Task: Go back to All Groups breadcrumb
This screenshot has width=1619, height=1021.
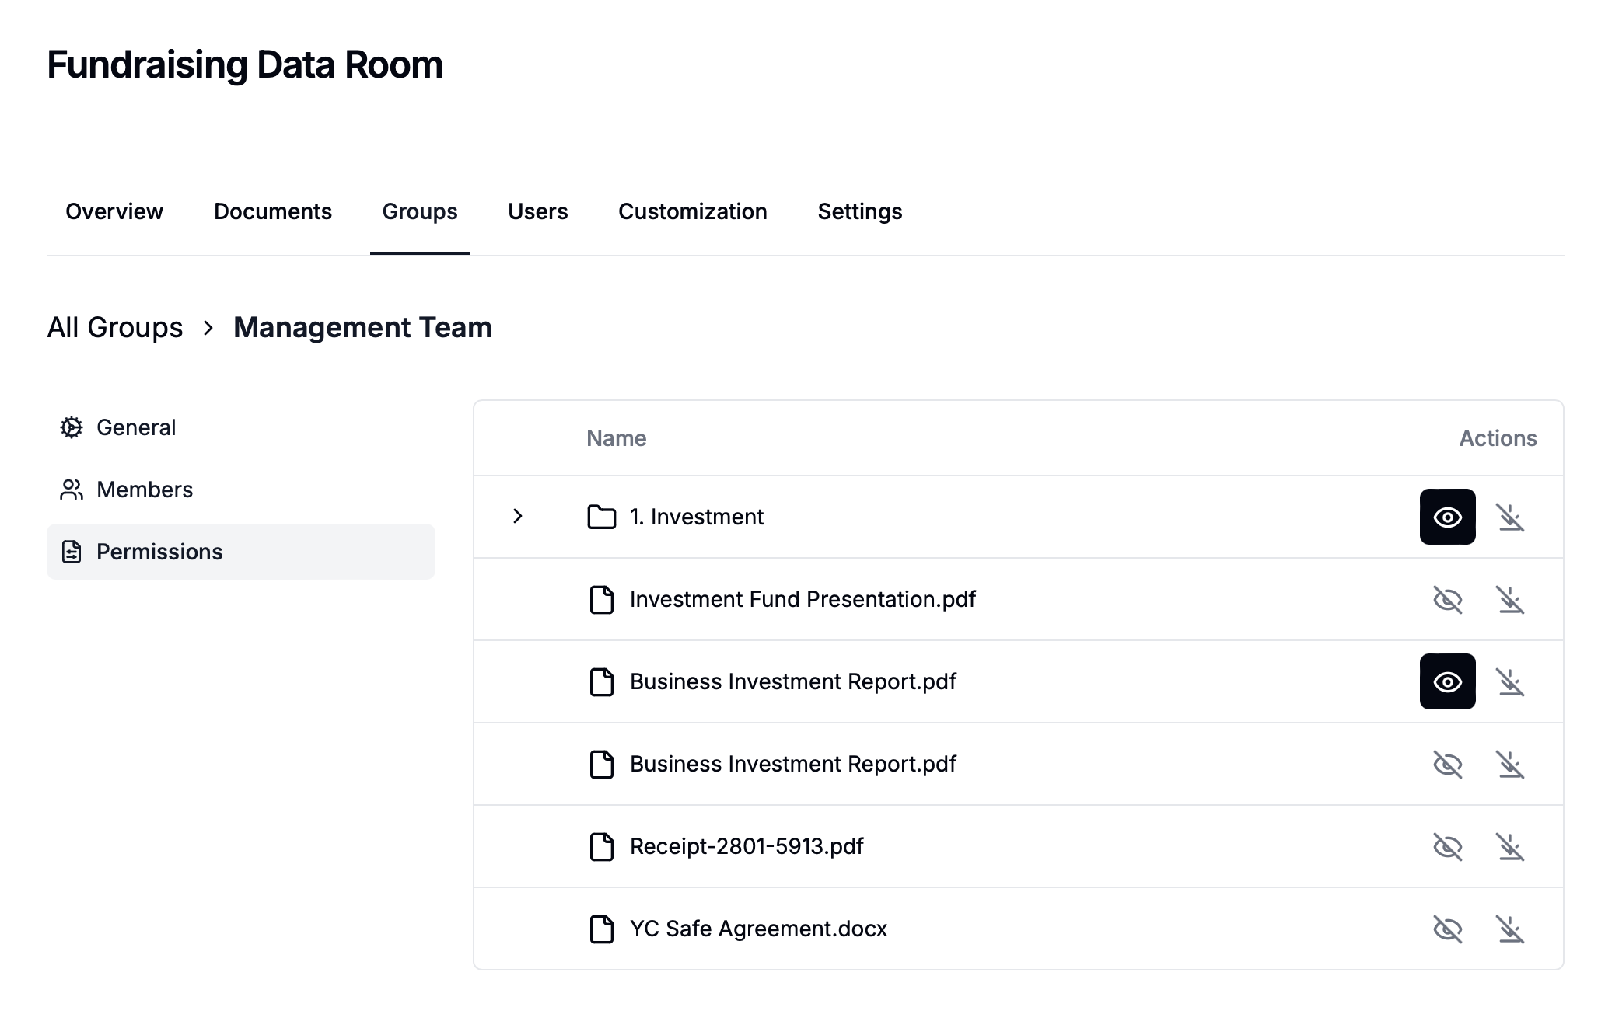Action: (x=115, y=328)
